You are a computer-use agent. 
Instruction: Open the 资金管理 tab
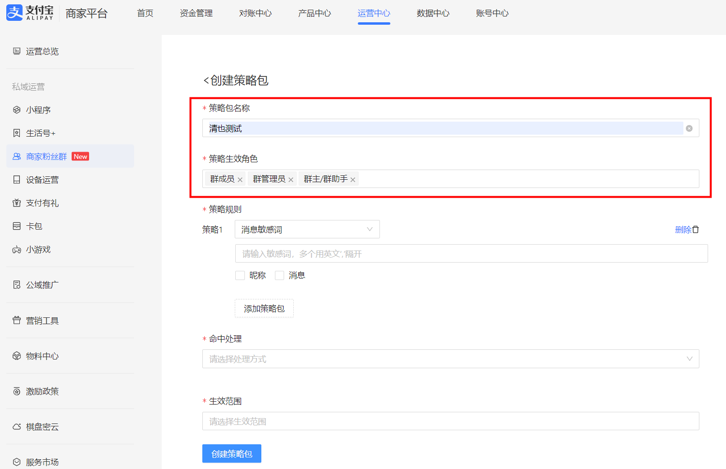[196, 13]
